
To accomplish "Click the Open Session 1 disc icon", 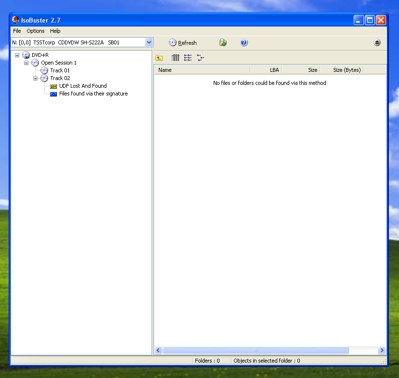I will coord(35,63).
